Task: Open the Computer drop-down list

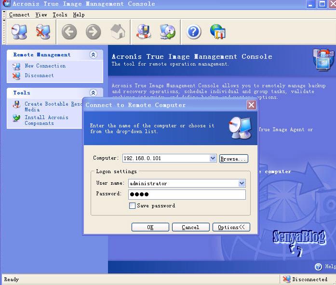Action: tap(213, 158)
